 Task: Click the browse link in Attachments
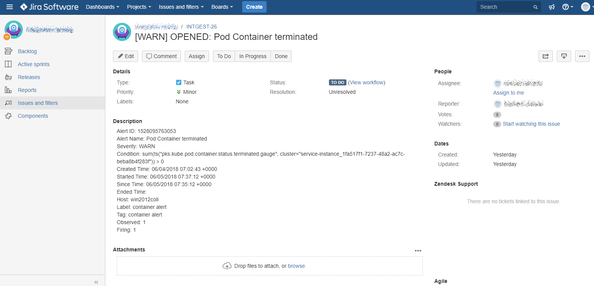pyautogui.click(x=297, y=266)
